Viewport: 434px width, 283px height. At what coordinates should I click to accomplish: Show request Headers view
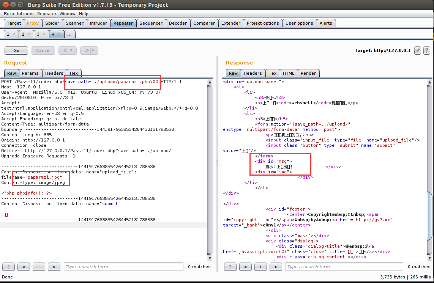click(x=54, y=73)
